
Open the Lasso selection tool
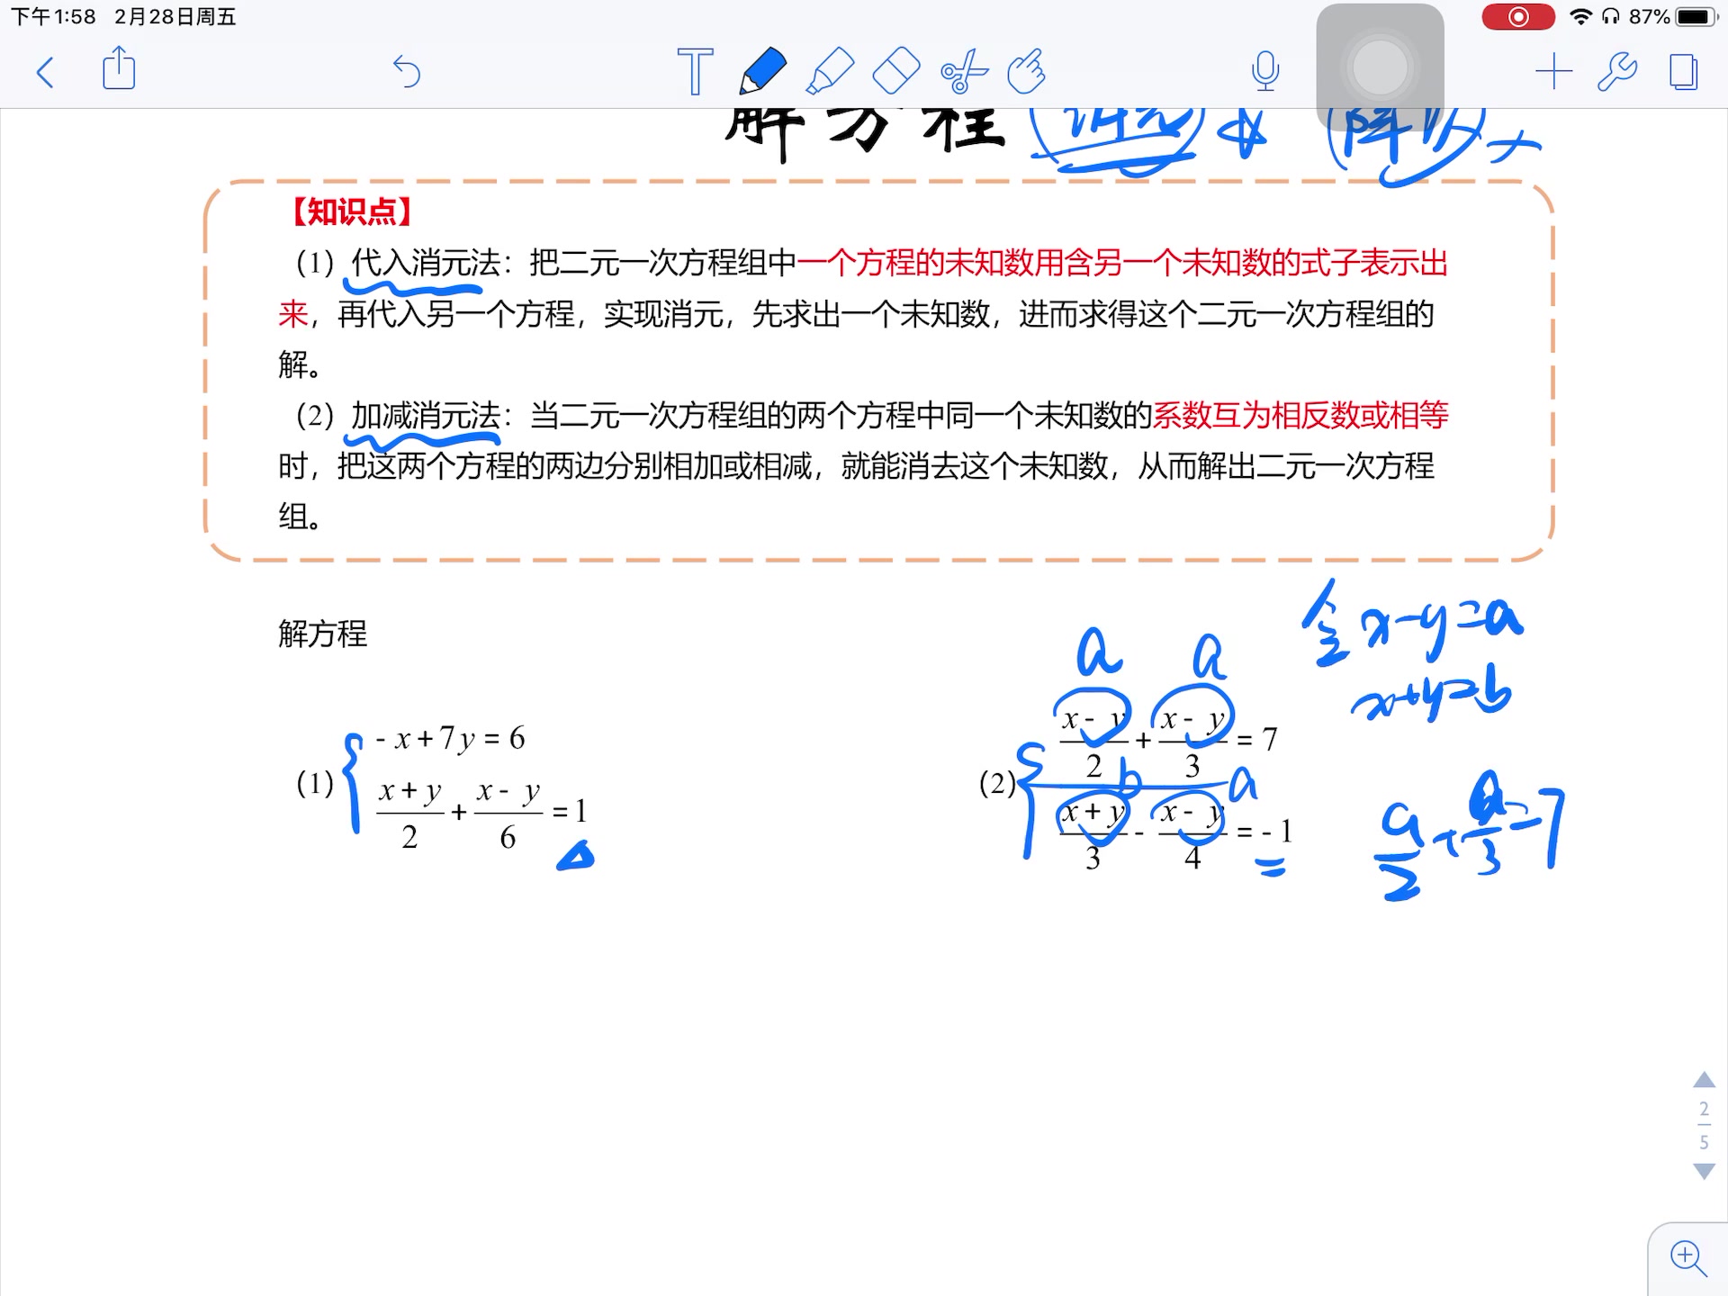tap(960, 72)
